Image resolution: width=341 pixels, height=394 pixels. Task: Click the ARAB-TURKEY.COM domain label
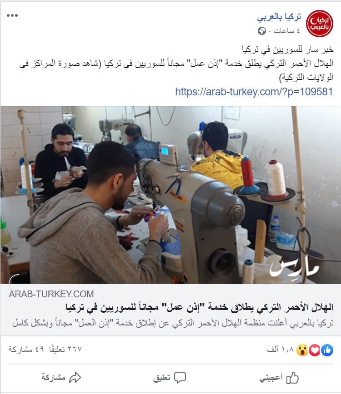[x=51, y=294]
